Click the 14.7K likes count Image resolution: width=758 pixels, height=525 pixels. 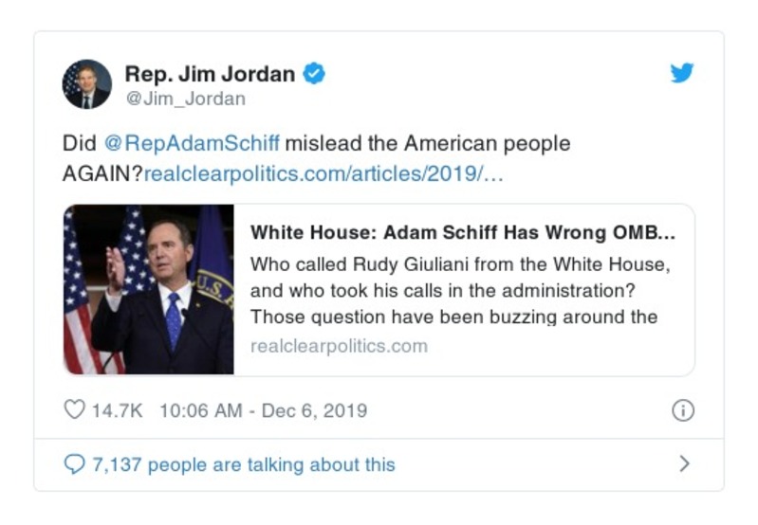point(117,410)
